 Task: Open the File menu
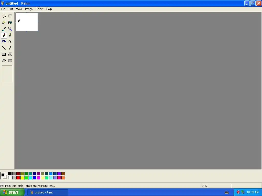(3, 9)
